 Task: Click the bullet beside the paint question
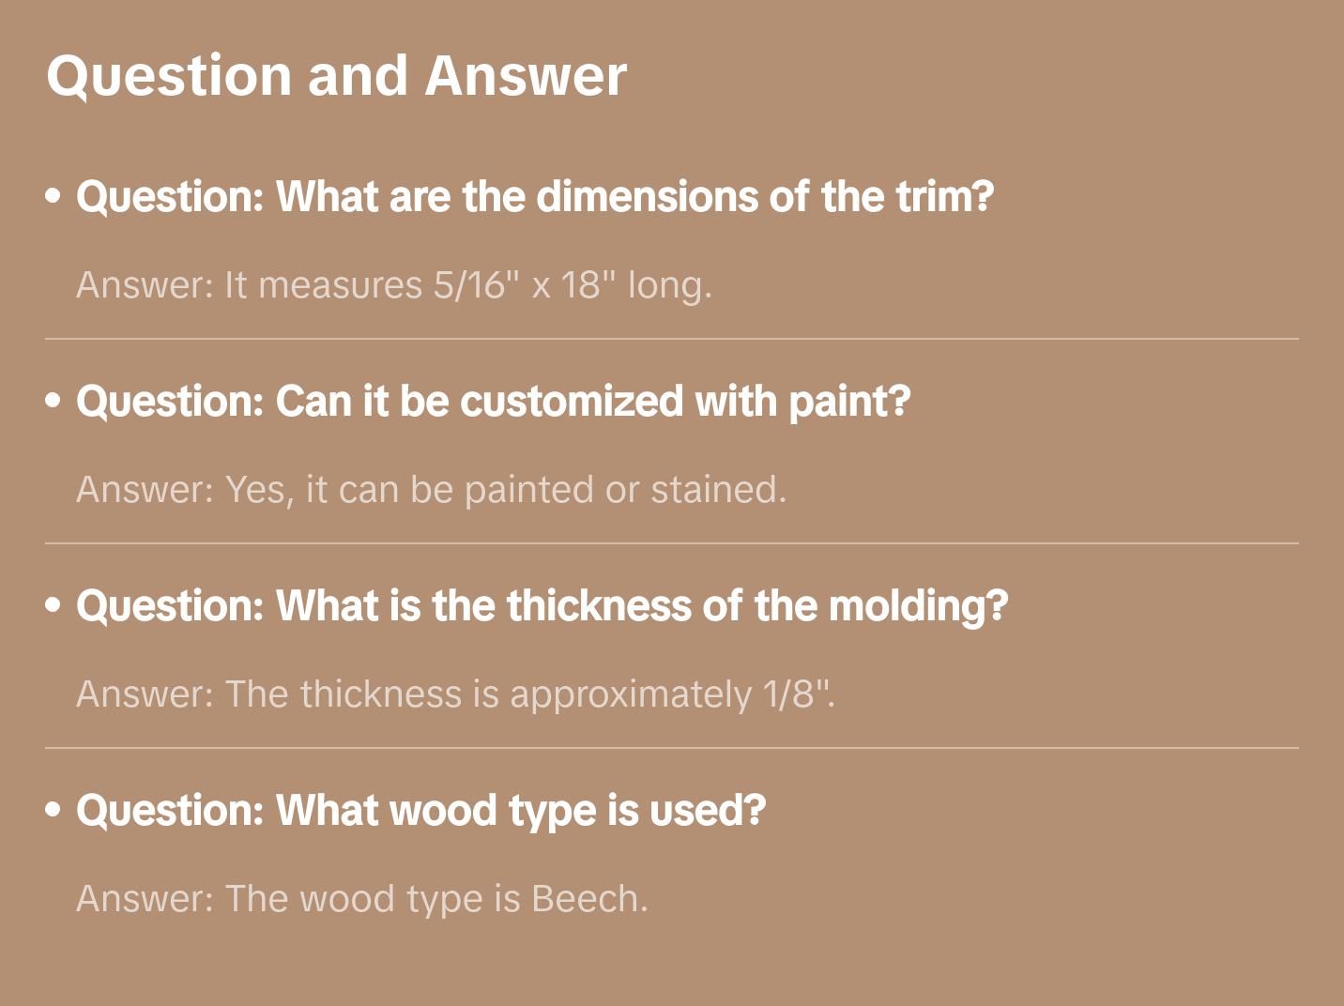53,402
